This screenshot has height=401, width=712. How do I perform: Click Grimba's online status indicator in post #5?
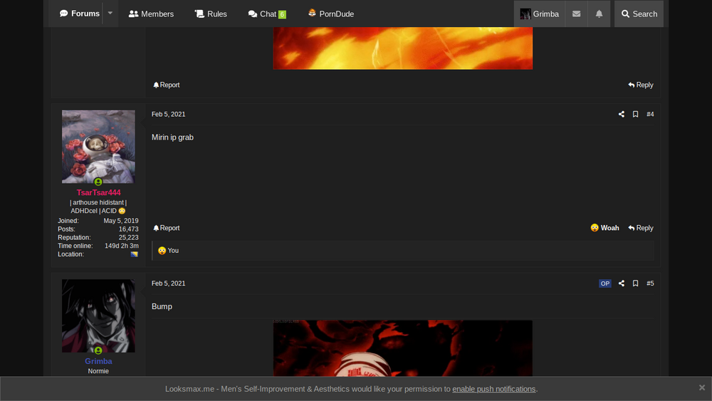tap(98, 350)
